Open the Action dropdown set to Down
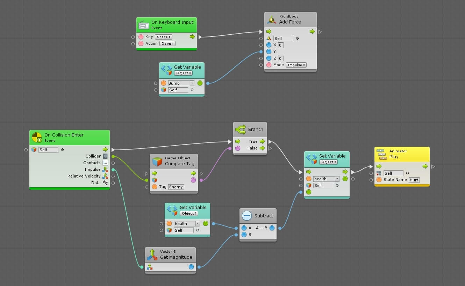The width and height of the screenshot is (465, 286). tap(167, 44)
